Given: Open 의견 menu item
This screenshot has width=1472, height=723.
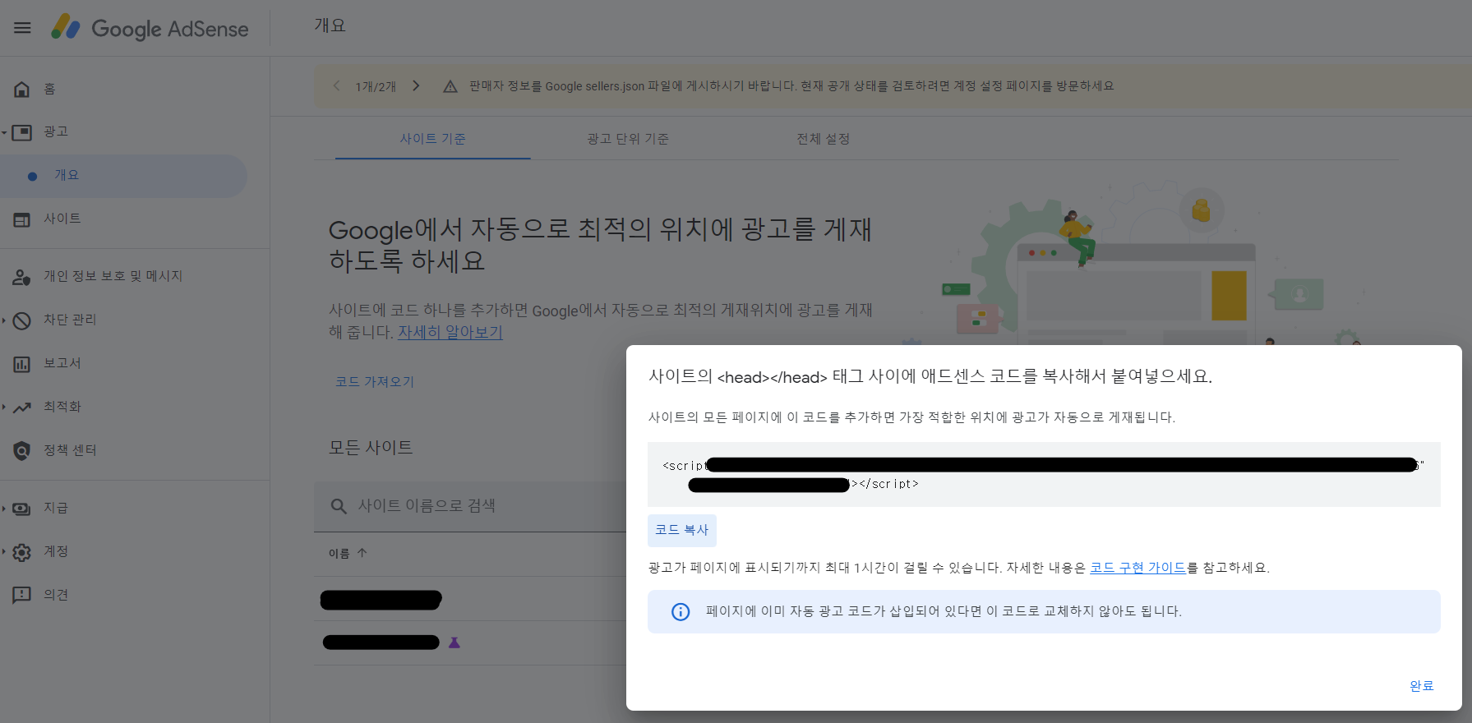Looking at the screenshot, I should click(56, 596).
